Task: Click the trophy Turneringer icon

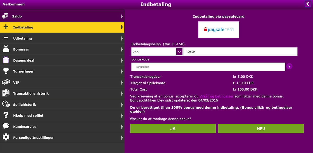Action: [x=6, y=71]
